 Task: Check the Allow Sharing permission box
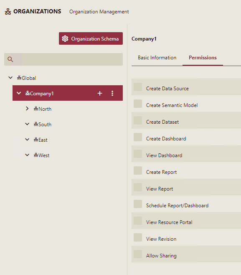(138, 254)
